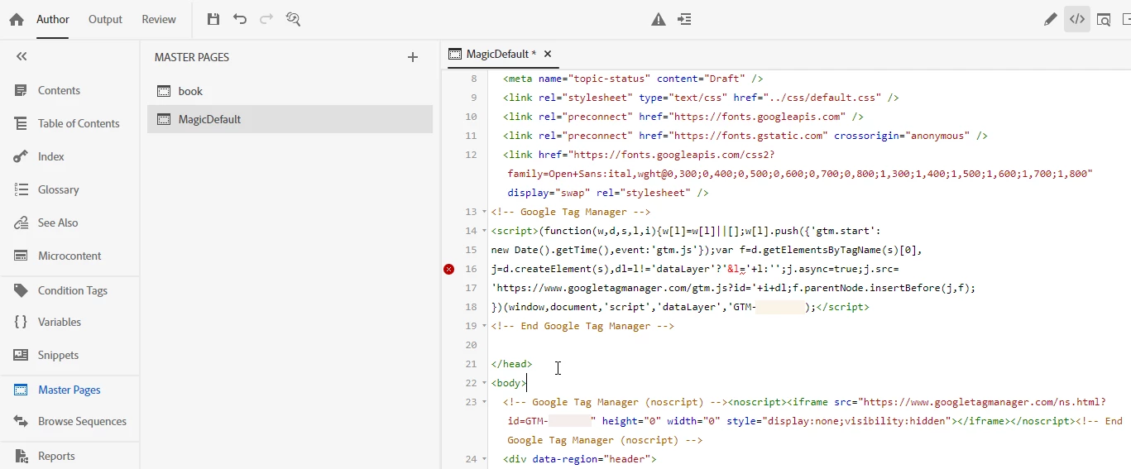1131x469 pixels.
Task: Click the Glossary list icon
Action: (x=22, y=189)
